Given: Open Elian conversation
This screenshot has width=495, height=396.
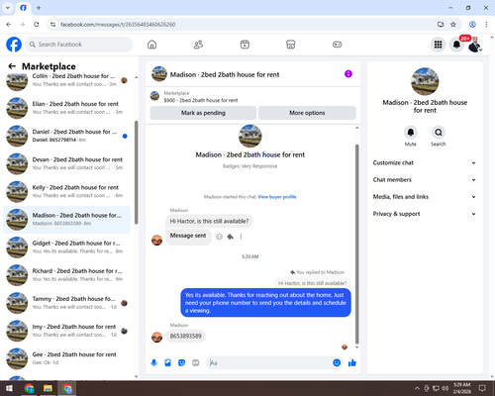Looking at the screenshot, I should coord(66,108).
